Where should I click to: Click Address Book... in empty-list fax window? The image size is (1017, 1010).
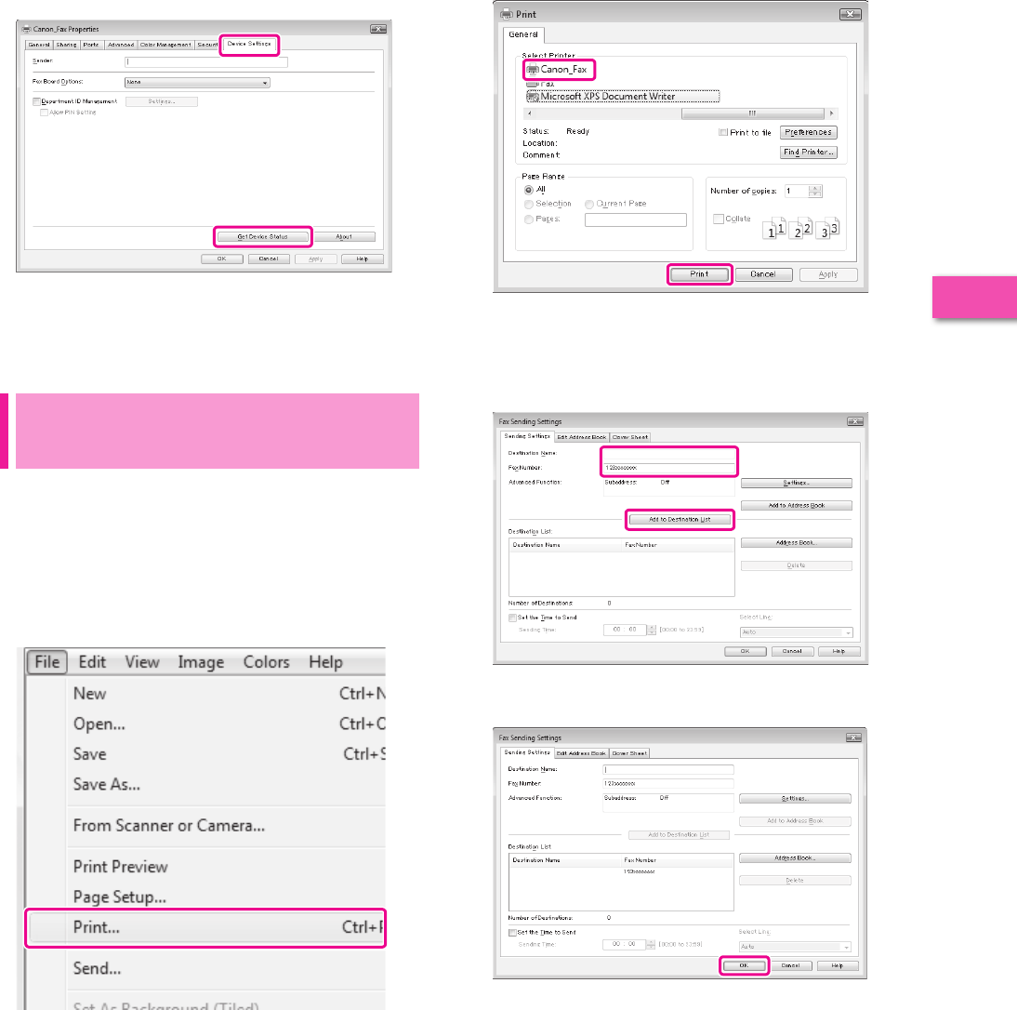tap(797, 543)
